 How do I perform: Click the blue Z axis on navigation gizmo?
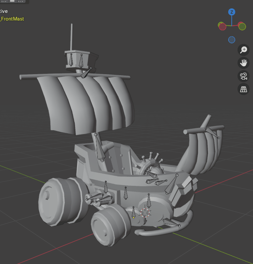[x=232, y=12]
